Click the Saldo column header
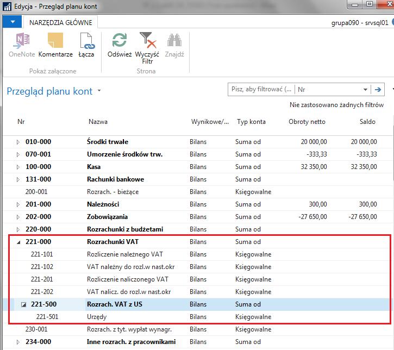Screen dimensions: 394x350 367,122
